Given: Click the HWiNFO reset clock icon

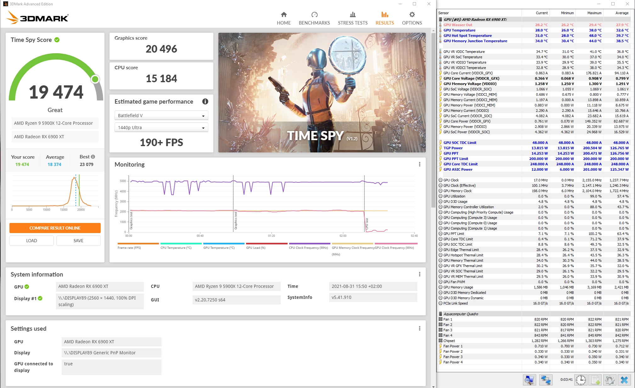Looking at the screenshot, I should coord(581,380).
